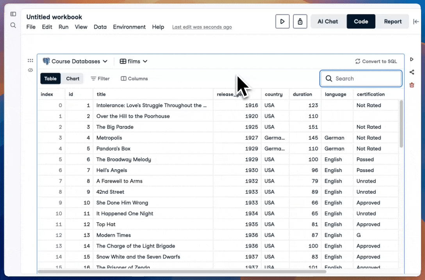425x280 pixels.
Task: Open the View menu
Action: [81, 27]
